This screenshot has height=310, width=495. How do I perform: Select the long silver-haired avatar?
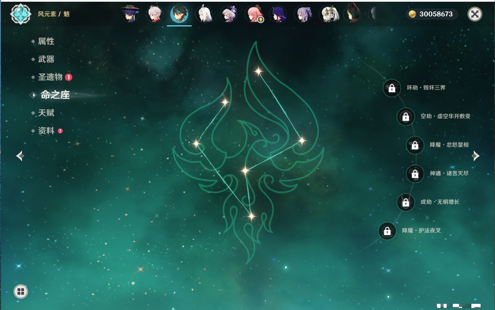[x=204, y=14]
